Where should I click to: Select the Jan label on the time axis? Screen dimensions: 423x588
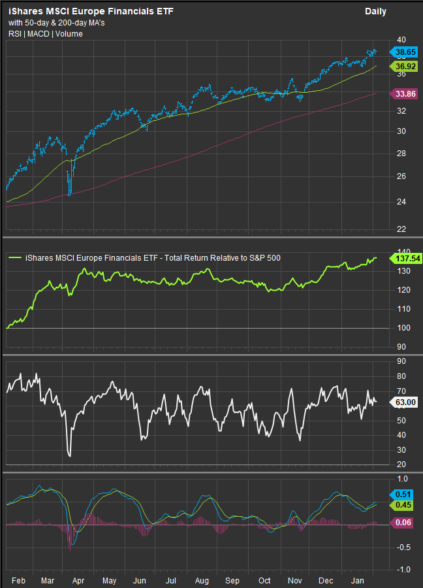(x=357, y=580)
